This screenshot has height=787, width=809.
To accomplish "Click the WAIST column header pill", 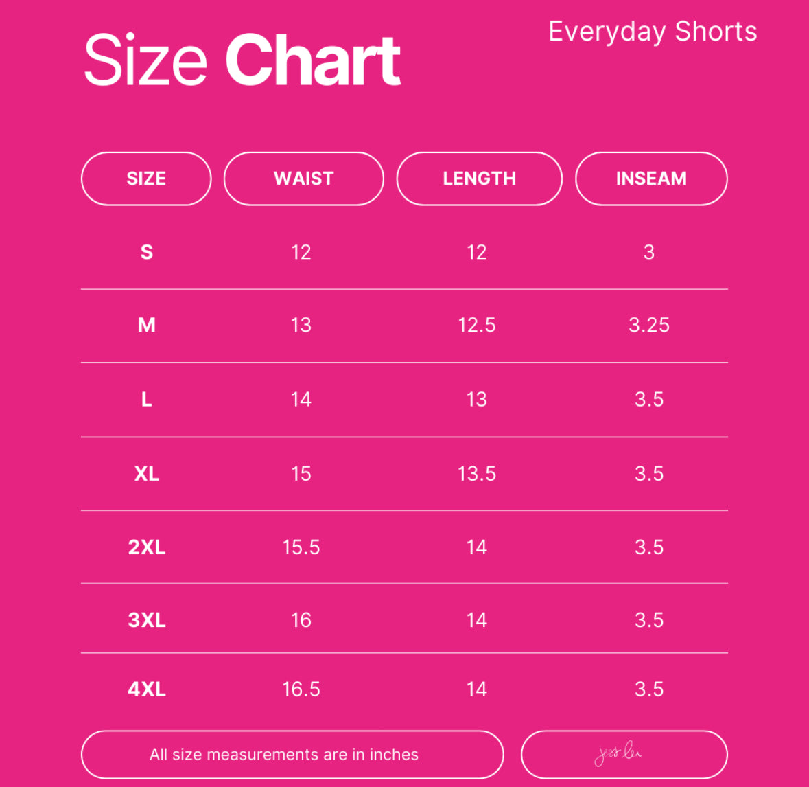I will (x=304, y=179).
